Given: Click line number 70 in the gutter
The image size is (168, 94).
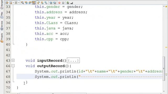Looking at the screenshot, I should [x=8, y=87].
